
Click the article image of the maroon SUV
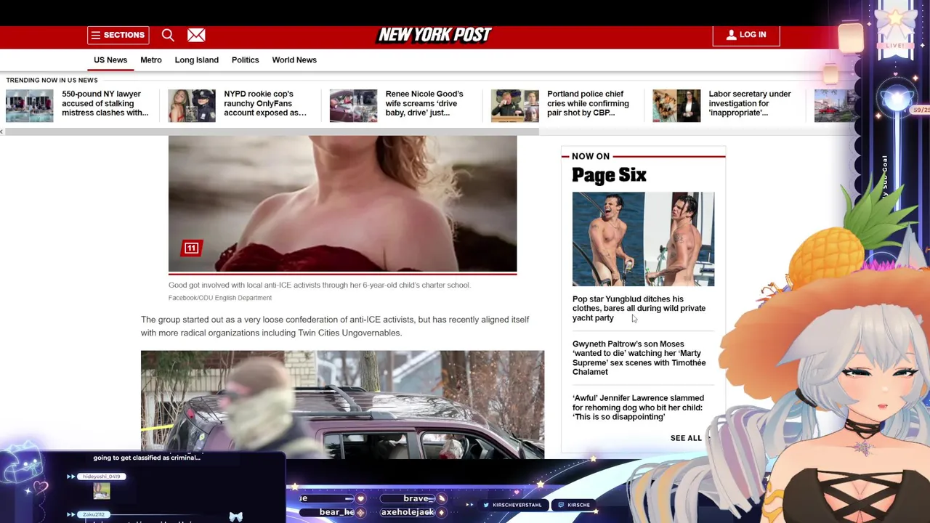(x=342, y=404)
